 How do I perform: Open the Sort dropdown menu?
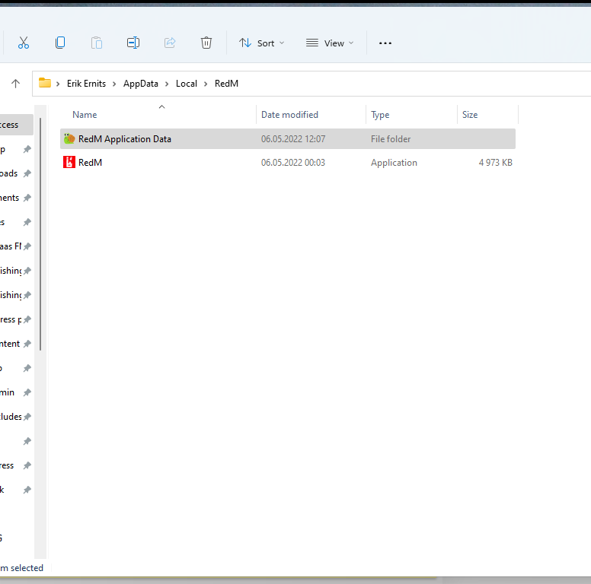pos(261,43)
